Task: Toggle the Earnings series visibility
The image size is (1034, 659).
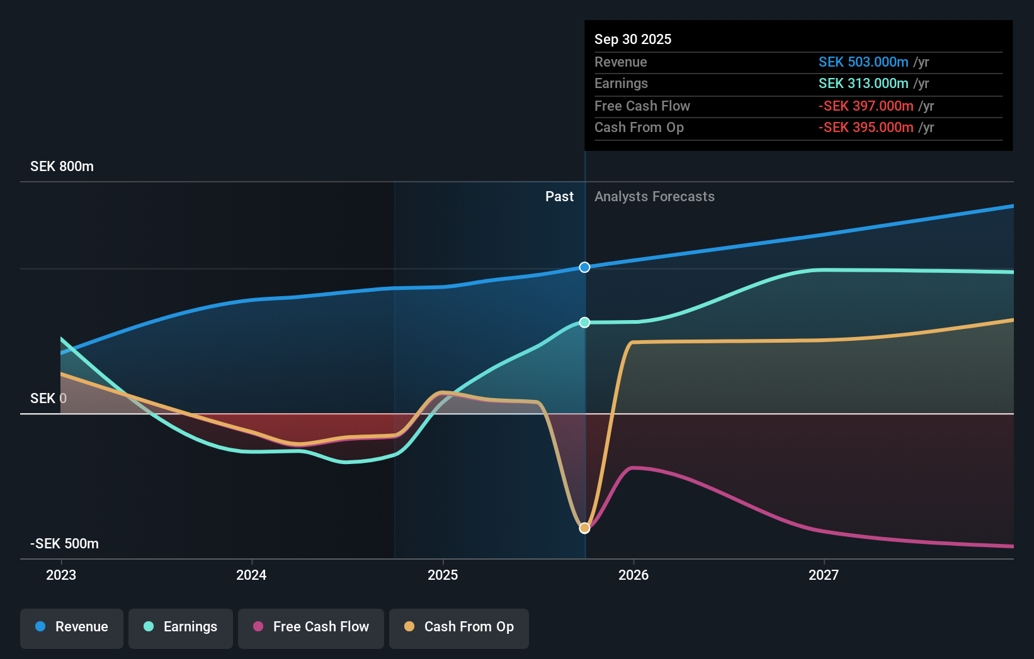Action: point(181,627)
